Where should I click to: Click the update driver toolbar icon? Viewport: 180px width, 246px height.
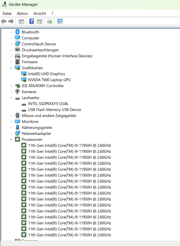(x=49, y=21)
